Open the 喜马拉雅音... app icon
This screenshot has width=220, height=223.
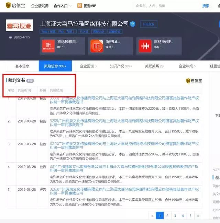click(x=48, y=46)
